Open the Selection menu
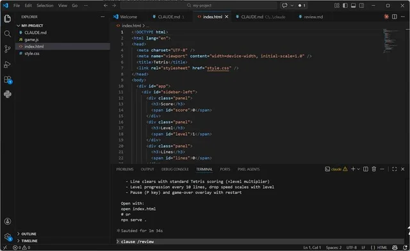The width and height of the screenshot is (410, 251). click(45, 6)
